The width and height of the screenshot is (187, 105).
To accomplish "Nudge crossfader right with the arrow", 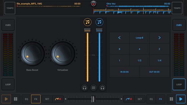I will pyautogui.click(x=122, y=99).
